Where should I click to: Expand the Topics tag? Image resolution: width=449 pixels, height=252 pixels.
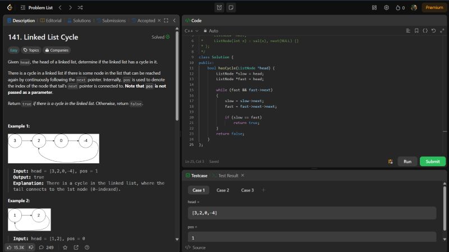pyautogui.click(x=31, y=50)
